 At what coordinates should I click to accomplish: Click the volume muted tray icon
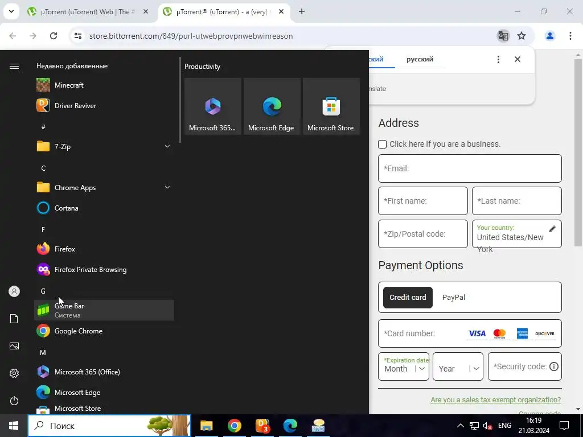point(487,426)
